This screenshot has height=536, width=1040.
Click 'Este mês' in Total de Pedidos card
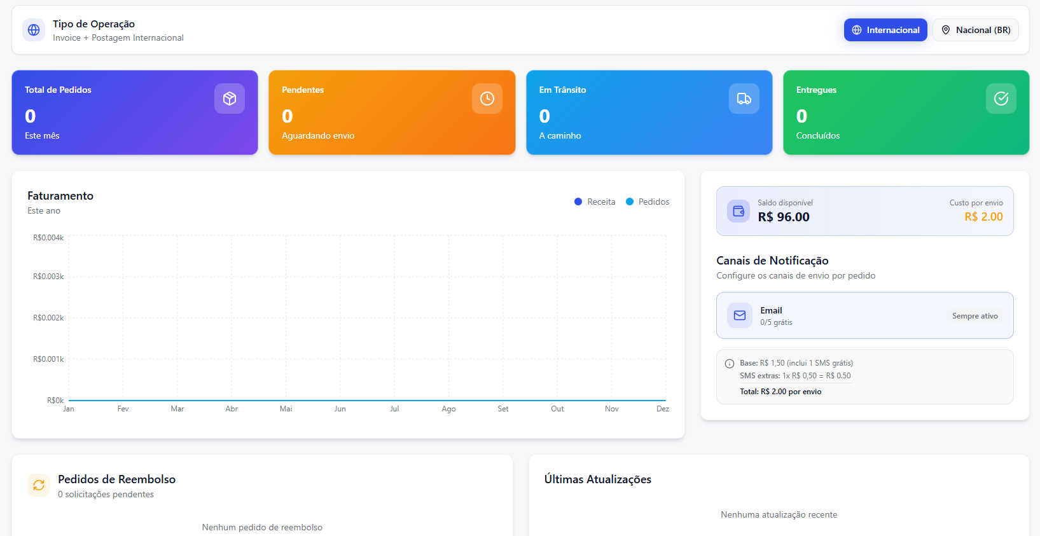(42, 135)
